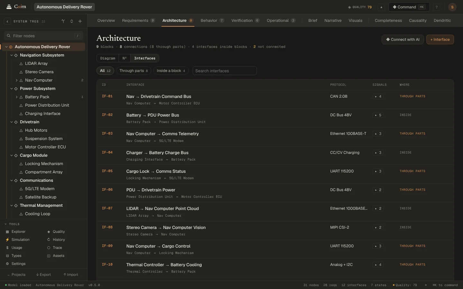Screen dimensions: 463x289
Task: Switch to N² view
Action: tap(124, 58)
